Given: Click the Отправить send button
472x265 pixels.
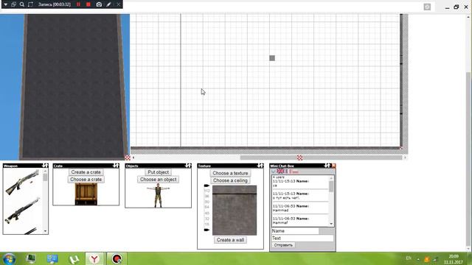Looking at the screenshot, I should point(283,245).
